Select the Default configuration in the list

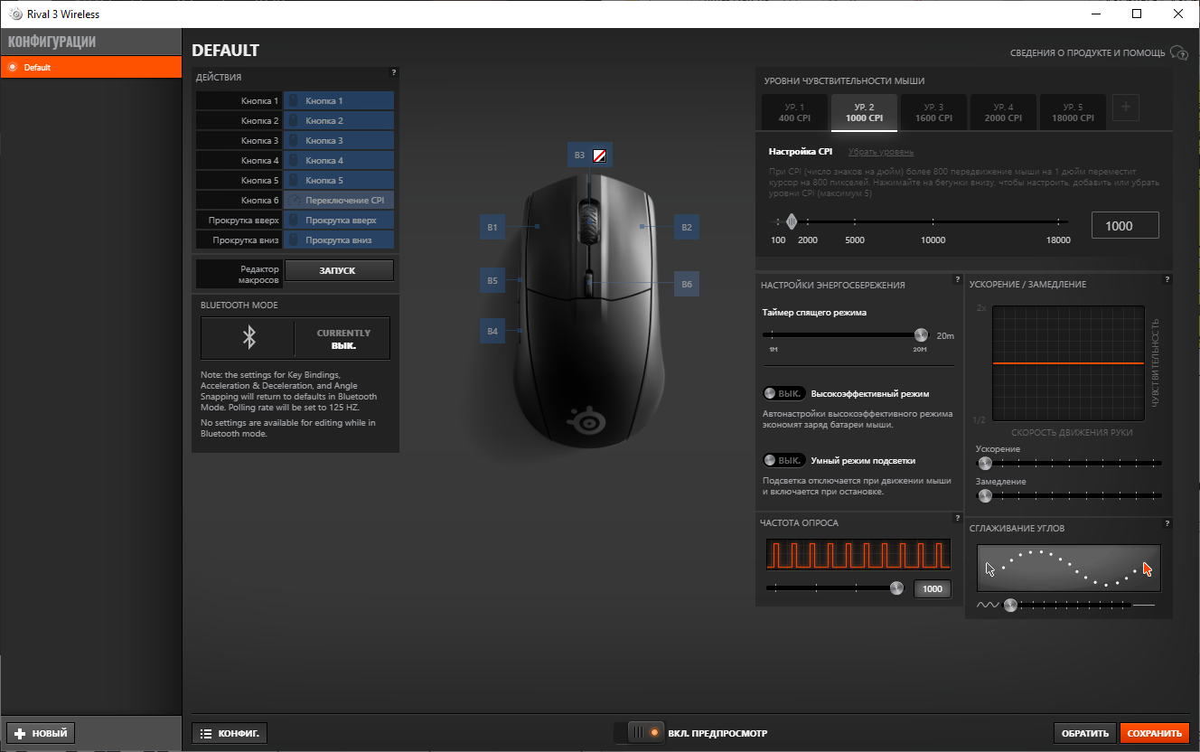(x=90, y=68)
